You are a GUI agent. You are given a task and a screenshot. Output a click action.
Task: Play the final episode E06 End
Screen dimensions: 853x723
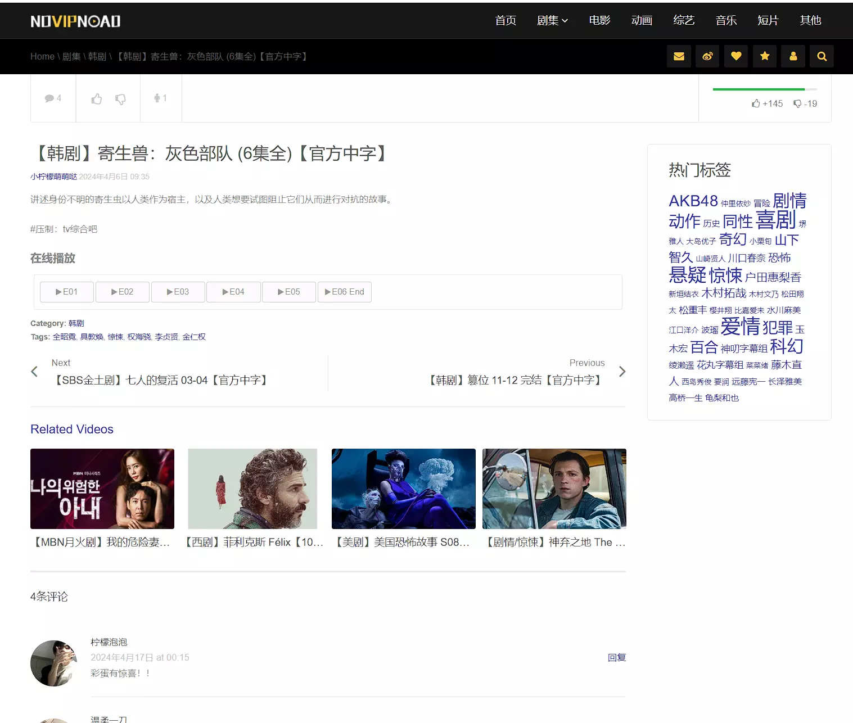(344, 292)
